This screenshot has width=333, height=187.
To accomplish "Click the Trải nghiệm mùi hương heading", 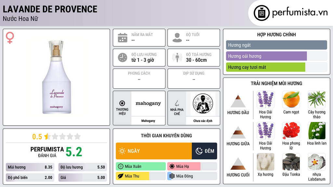I will [x=276, y=83].
